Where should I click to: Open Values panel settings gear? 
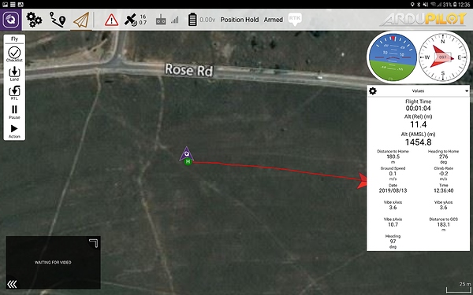click(373, 91)
